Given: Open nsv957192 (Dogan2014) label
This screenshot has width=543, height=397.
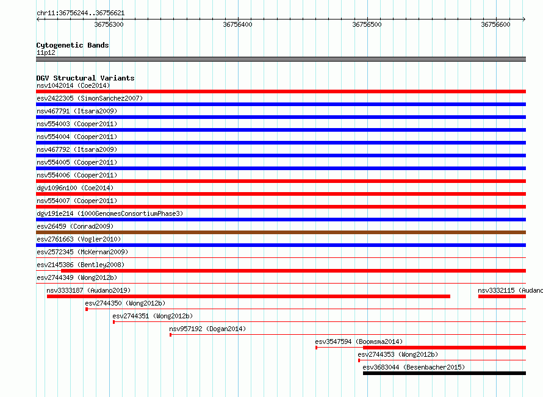Looking at the screenshot, I should tap(207, 329).
